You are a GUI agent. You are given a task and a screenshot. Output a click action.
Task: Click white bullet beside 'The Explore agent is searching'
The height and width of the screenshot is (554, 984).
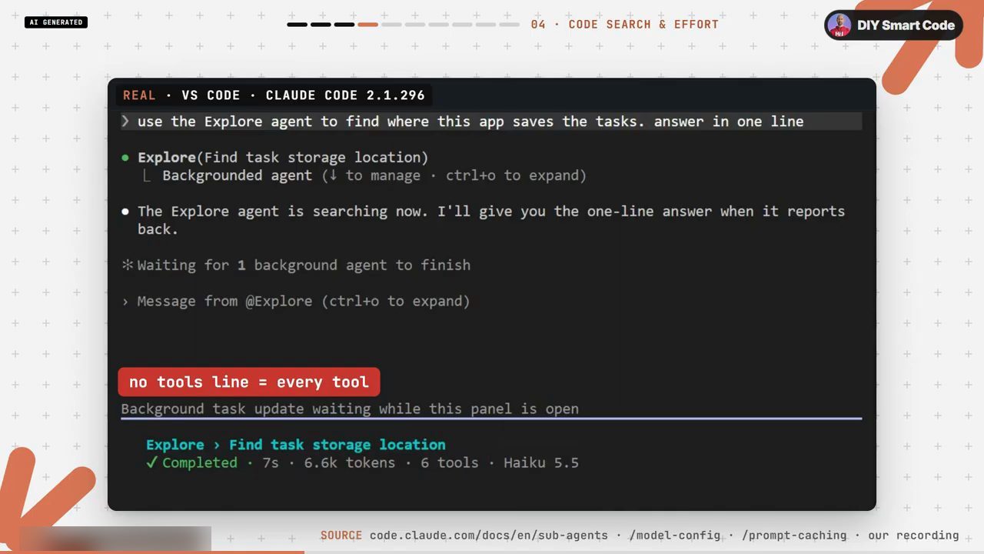point(125,212)
